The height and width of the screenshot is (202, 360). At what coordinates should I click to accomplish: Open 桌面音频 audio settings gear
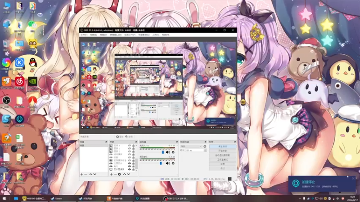click(x=173, y=163)
